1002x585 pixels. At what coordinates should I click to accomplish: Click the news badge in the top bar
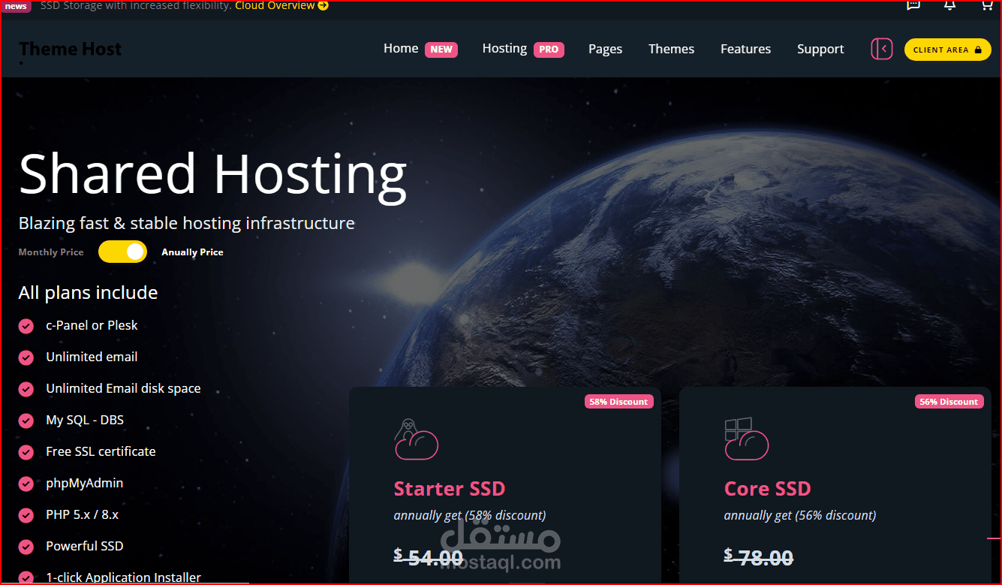click(x=16, y=6)
